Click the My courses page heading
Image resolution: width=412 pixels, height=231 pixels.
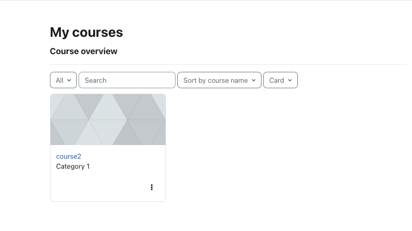pos(86,32)
